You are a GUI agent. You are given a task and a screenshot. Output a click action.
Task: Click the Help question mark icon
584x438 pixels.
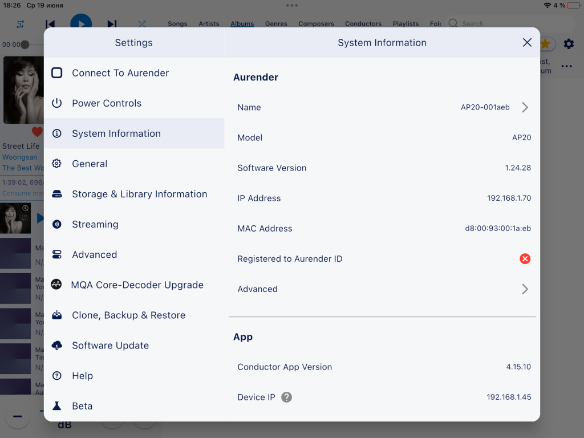tap(56, 375)
